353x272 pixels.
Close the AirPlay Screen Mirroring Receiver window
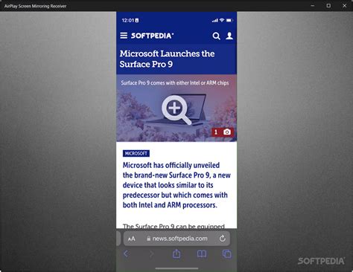pyautogui.click(x=345, y=5)
